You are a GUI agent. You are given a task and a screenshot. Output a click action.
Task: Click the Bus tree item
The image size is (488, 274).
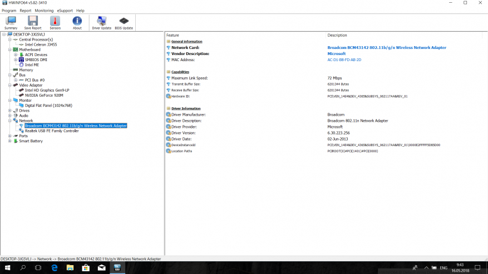(22, 75)
